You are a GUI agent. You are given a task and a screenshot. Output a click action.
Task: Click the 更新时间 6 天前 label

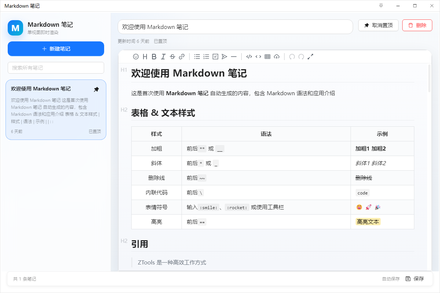click(133, 41)
